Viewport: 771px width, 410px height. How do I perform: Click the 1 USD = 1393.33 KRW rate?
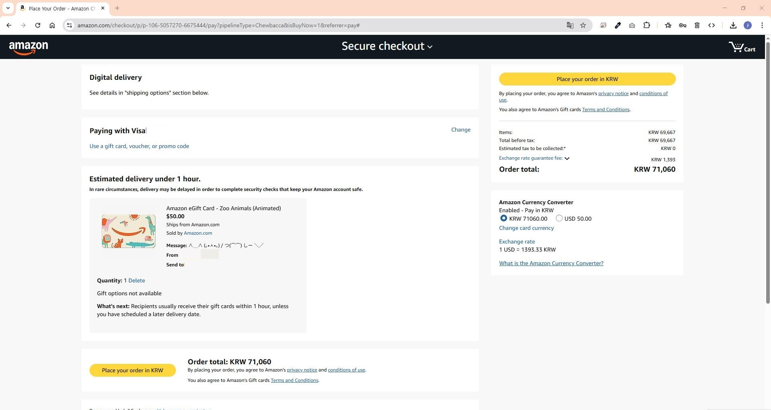[527, 250]
